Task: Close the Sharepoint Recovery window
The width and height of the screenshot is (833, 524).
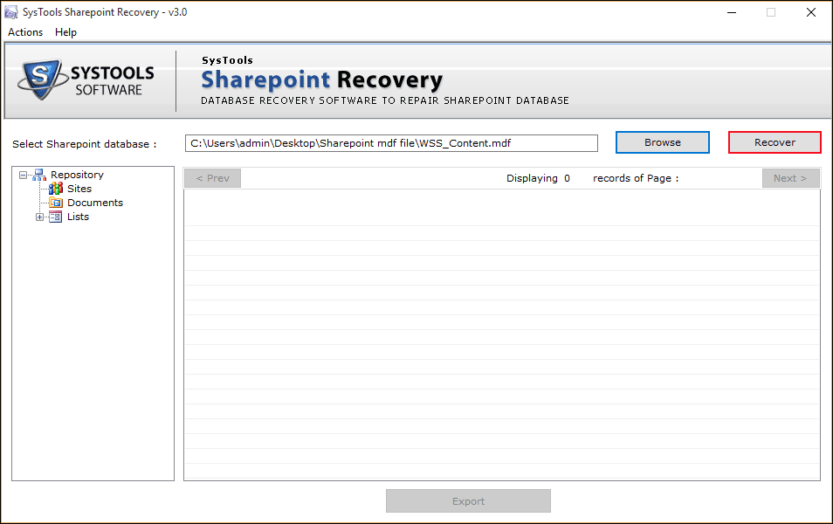Action: 810,12
